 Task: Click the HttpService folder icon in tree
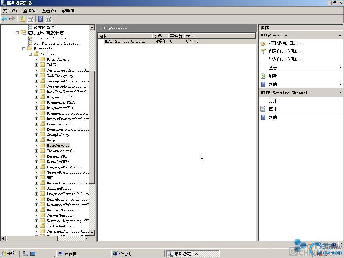[42, 145]
